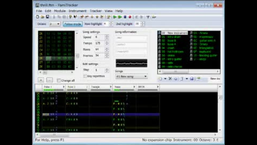
Task: Clone instrument icon under the instrument list
Action: 175,79
